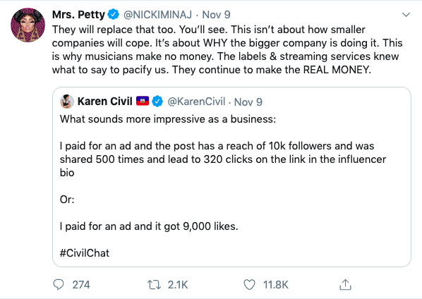The width and height of the screenshot is (422, 299).
Task: Click the 274 replies count
Action: click(81, 285)
